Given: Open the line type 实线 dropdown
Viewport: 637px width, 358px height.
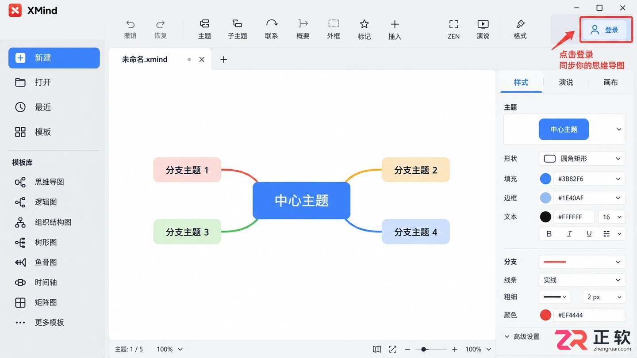Looking at the screenshot, I should point(582,280).
